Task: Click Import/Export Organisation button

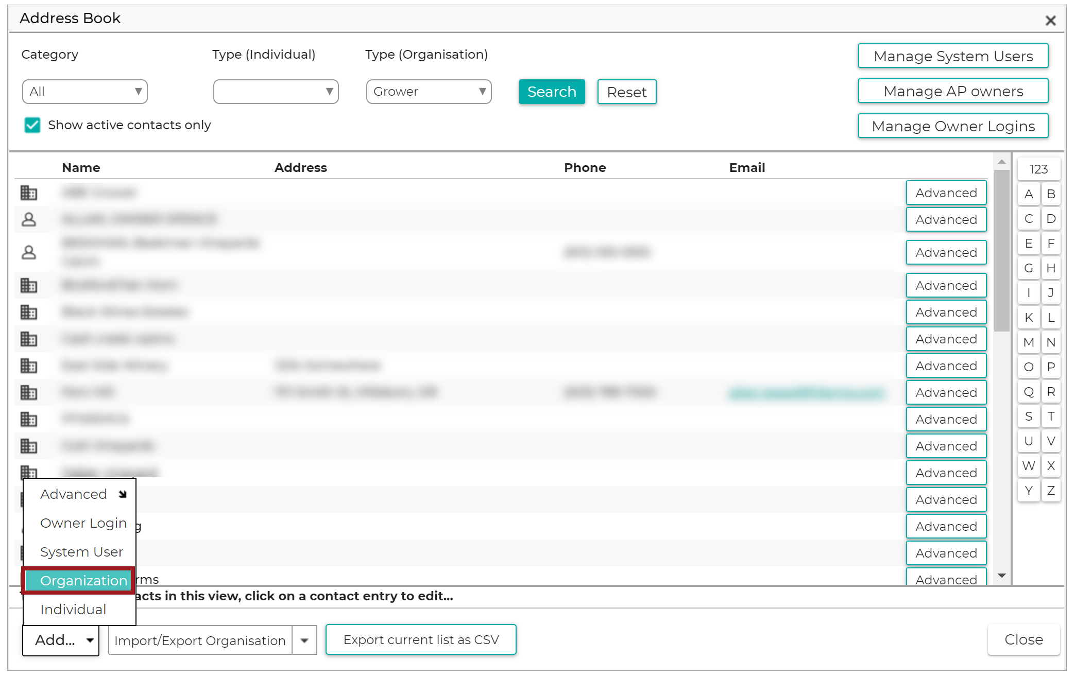Action: tap(200, 640)
